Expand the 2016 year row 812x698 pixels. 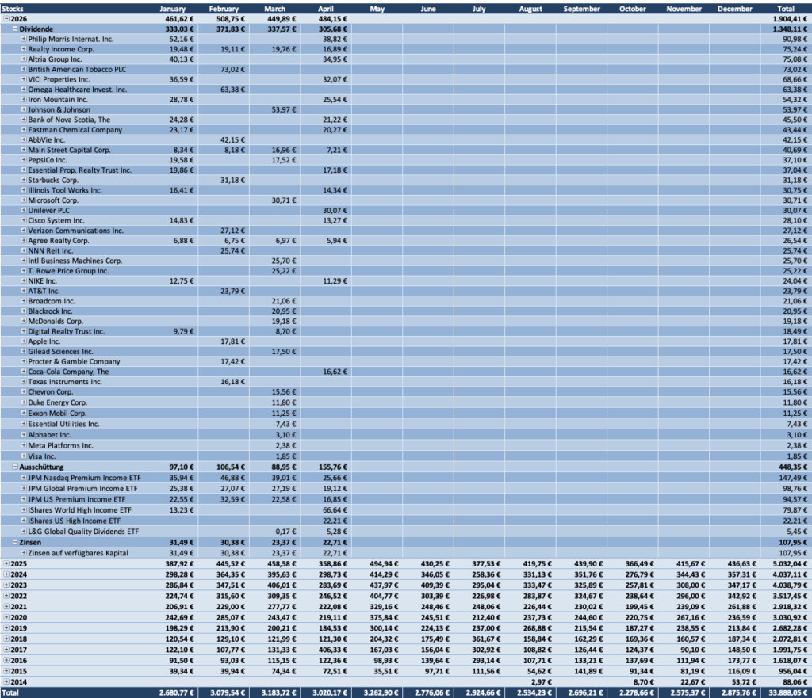pyautogui.click(x=6, y=660)
